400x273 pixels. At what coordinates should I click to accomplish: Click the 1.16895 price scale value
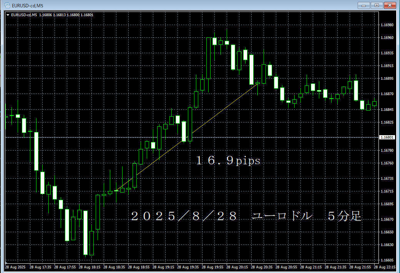(x=387, y=79)
